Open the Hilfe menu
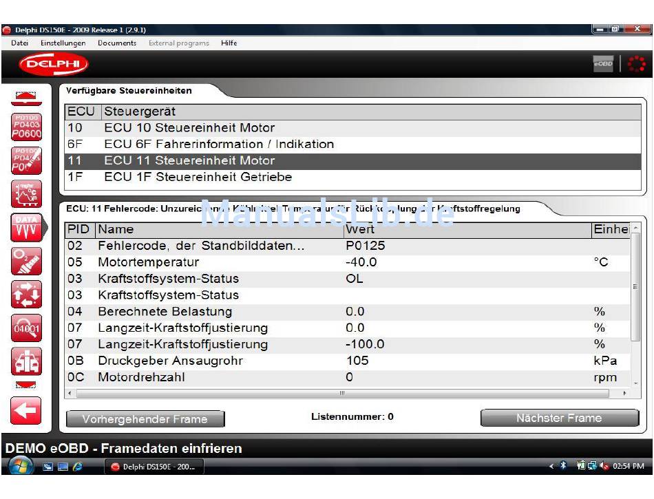This screenshot has width=654, height=499. [x=229, y=43]
